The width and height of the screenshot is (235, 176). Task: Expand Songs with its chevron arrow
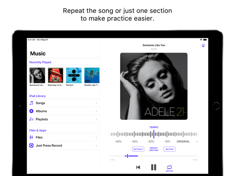(x=96, y=103)
